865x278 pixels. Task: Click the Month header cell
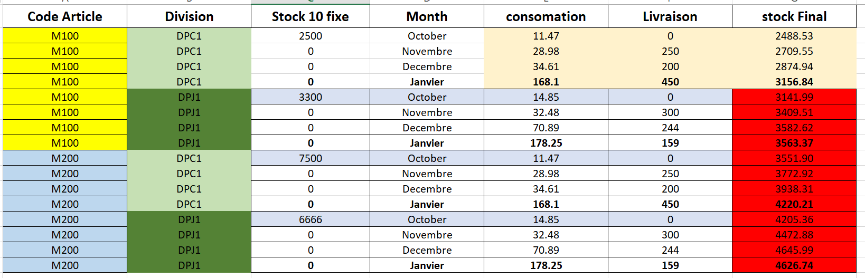[427, 17]
